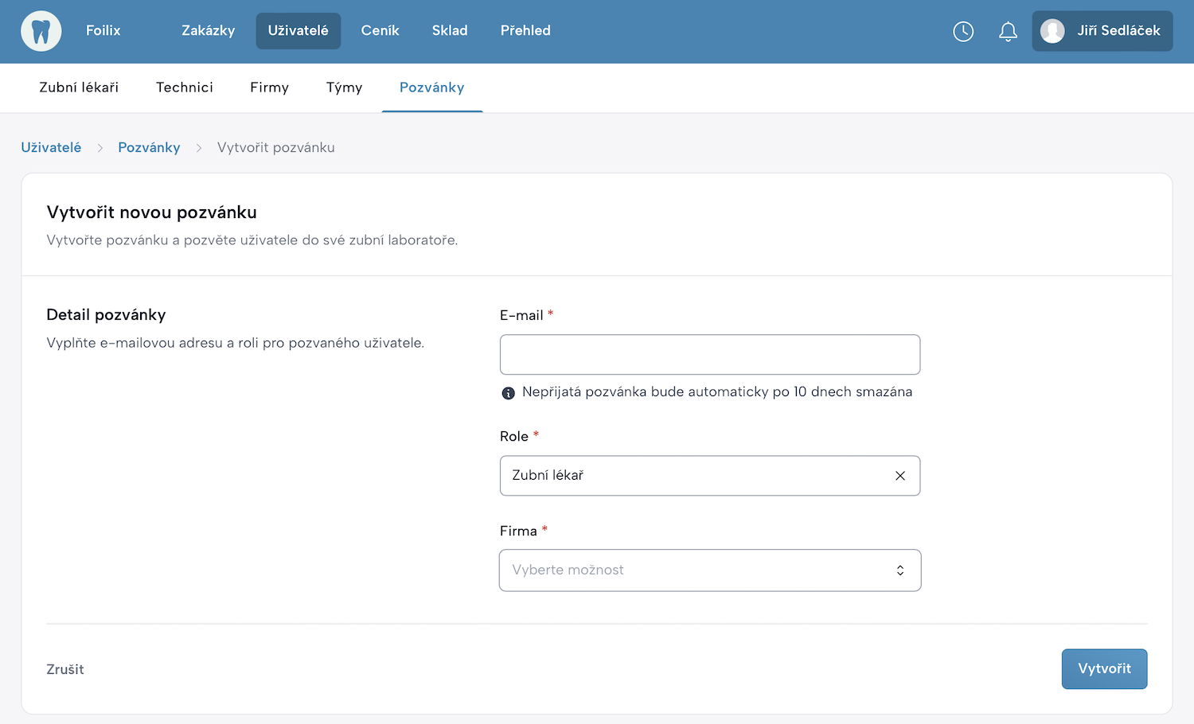Select the Firmy tab
This screenshot has height=724, width=1194.
click(269, 88)
